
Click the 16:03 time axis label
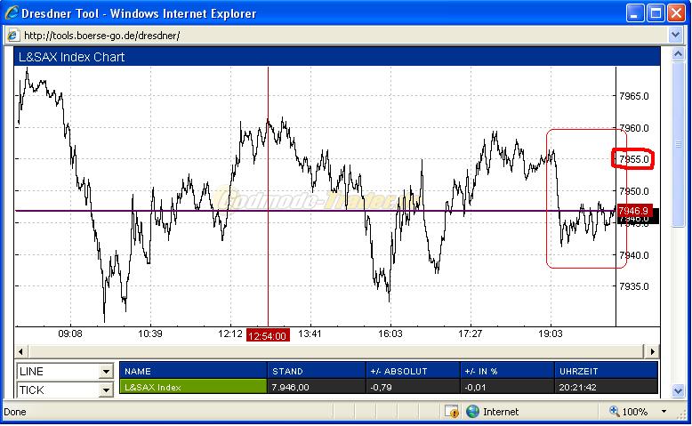tap(390, 334)
